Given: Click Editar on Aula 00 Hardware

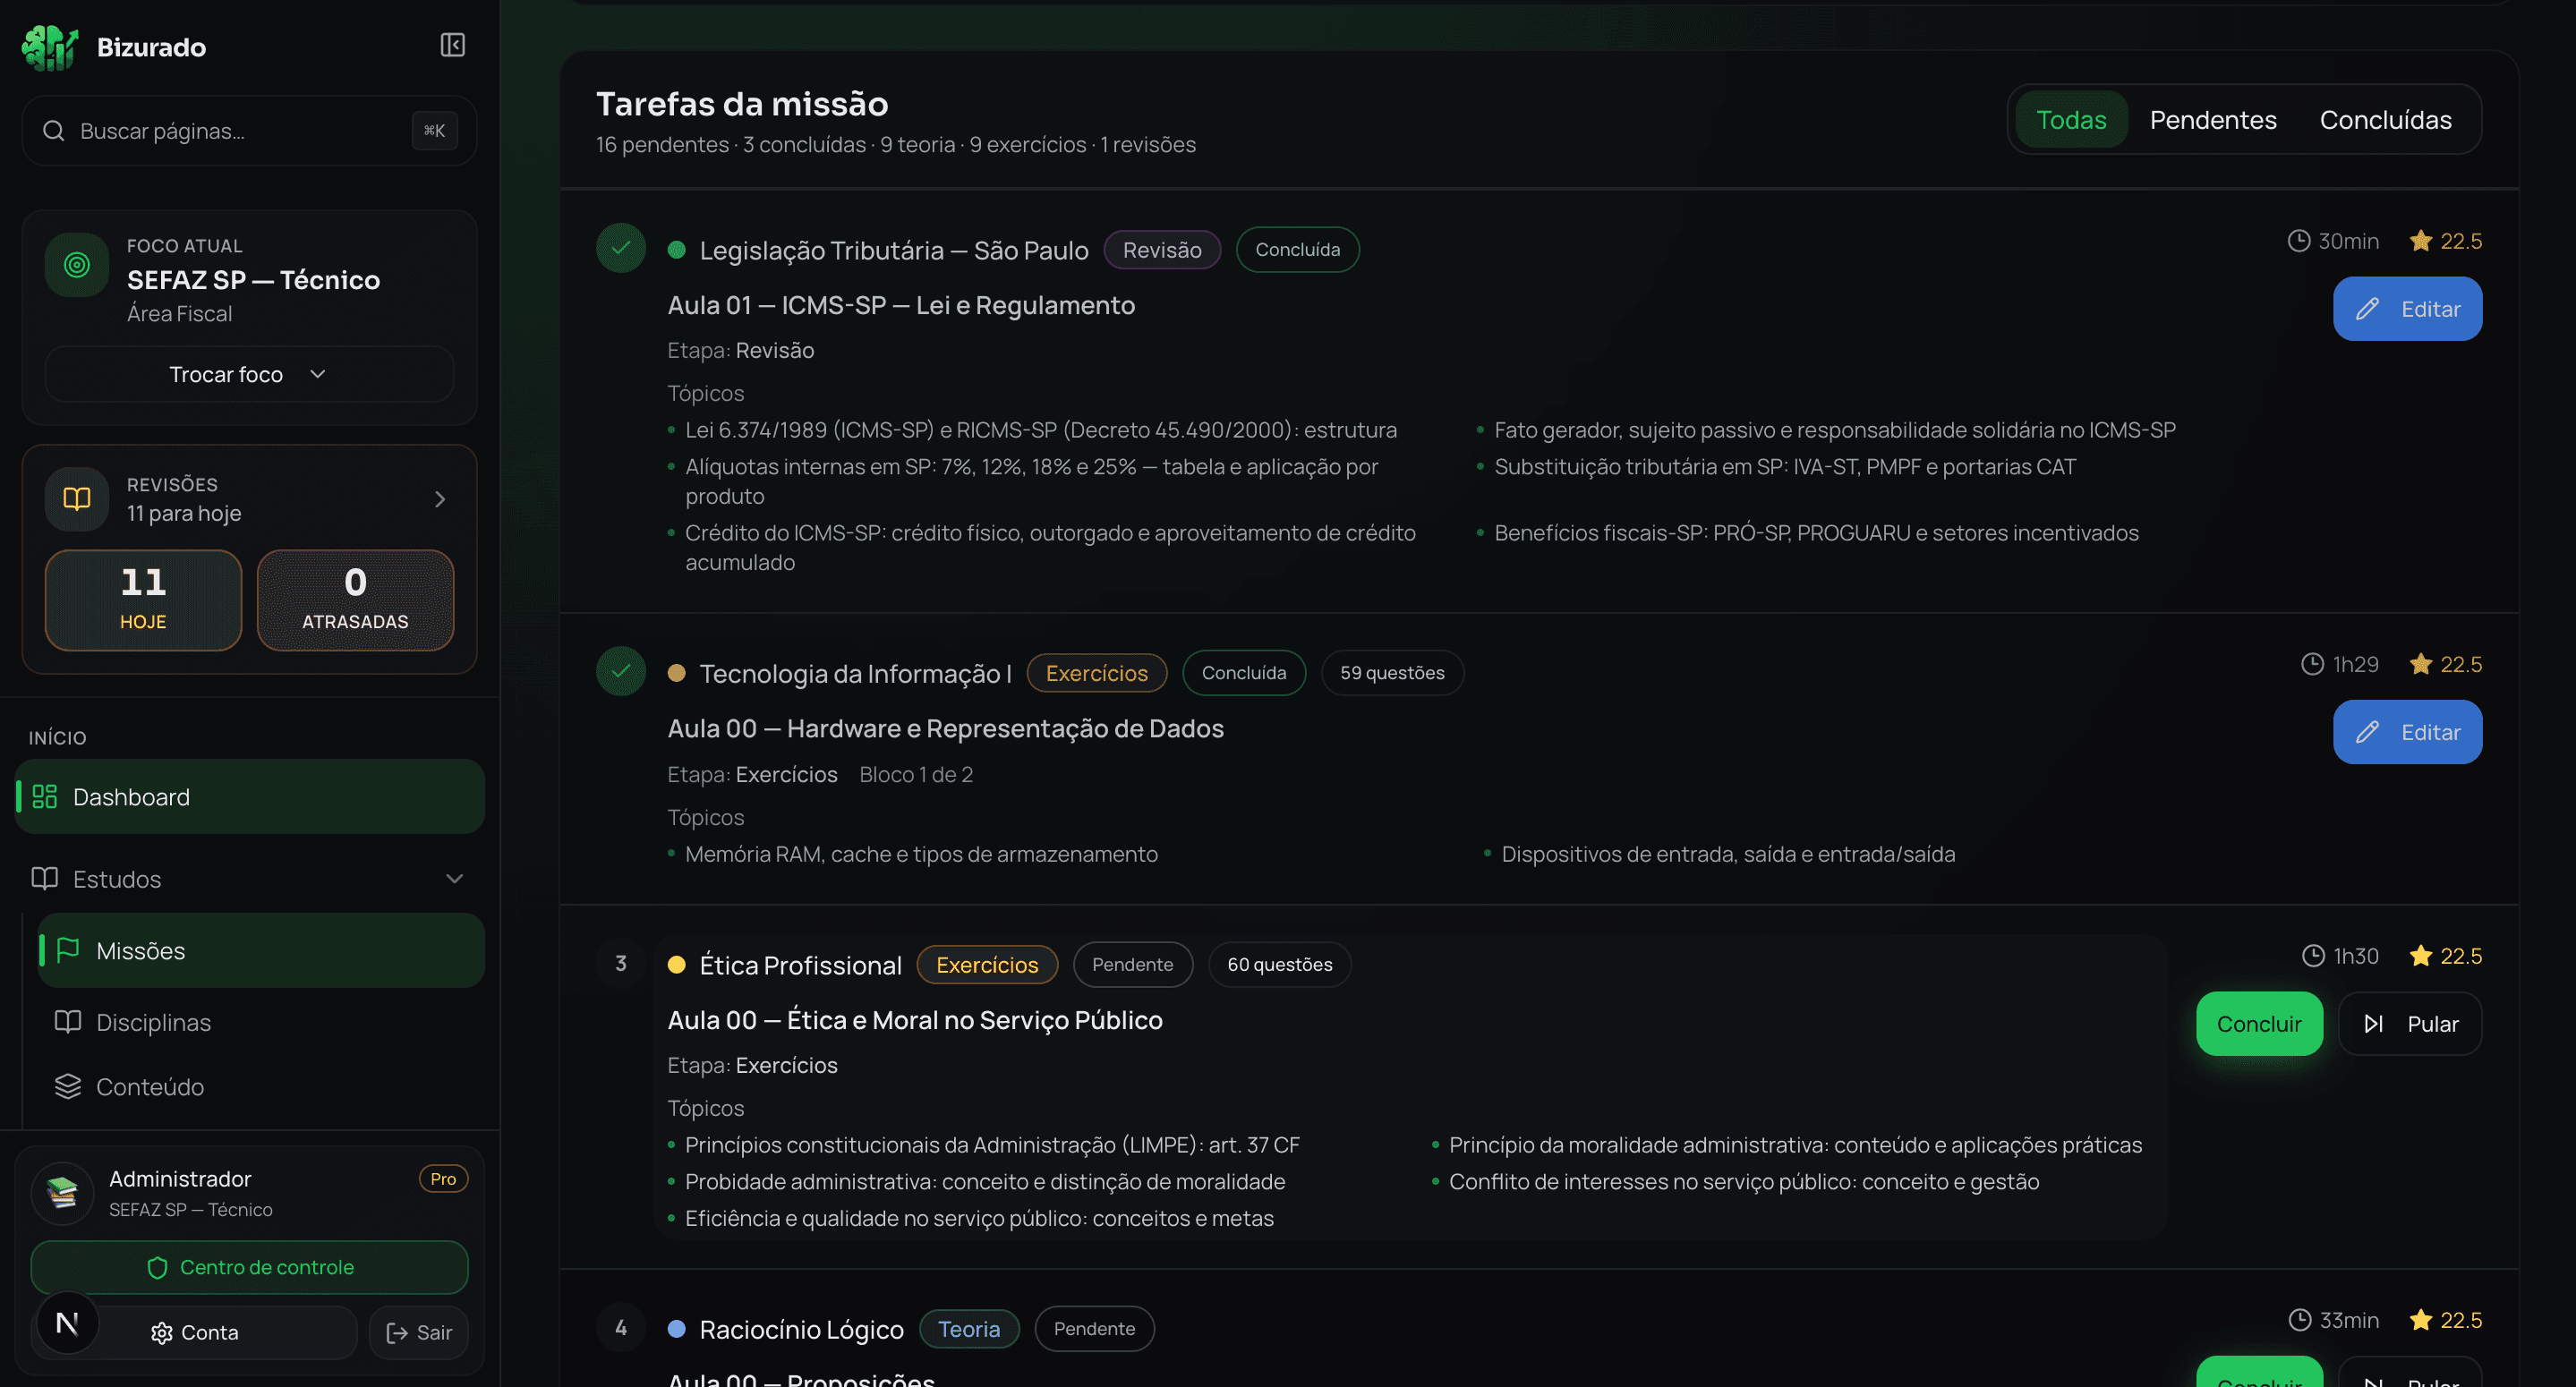Looking at the screenshot, I should tap(2407, 732).
